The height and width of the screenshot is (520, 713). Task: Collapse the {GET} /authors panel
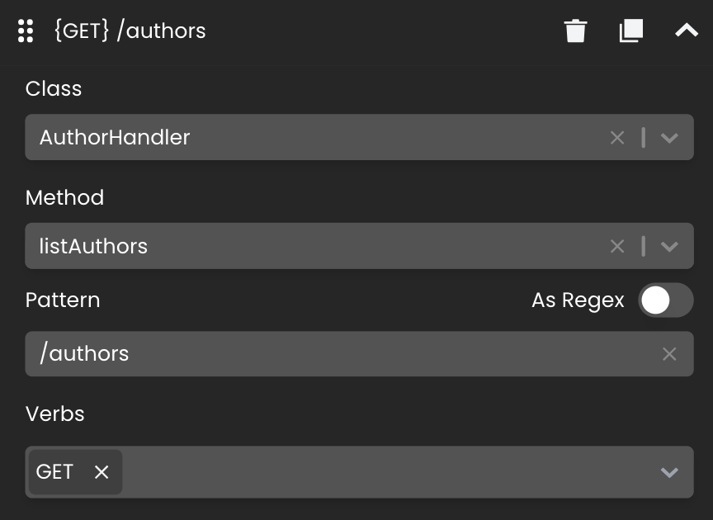687,31
